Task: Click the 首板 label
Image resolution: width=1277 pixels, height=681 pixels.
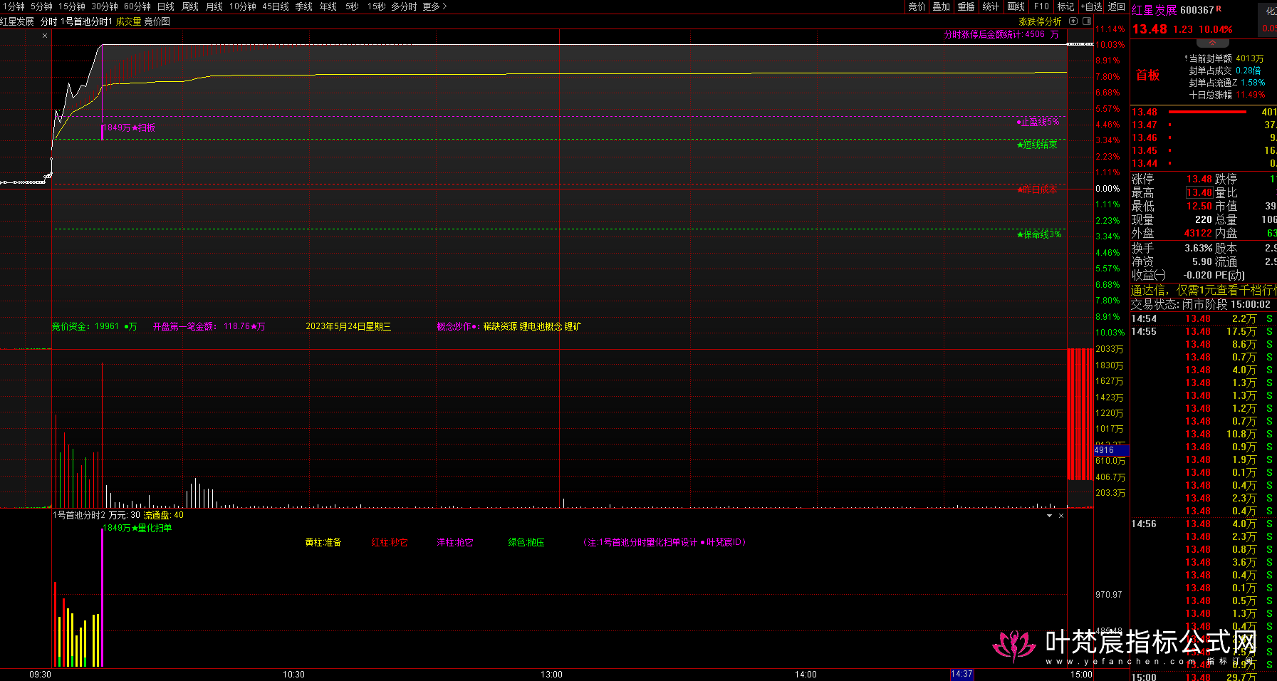Action: click(1147, 75)
